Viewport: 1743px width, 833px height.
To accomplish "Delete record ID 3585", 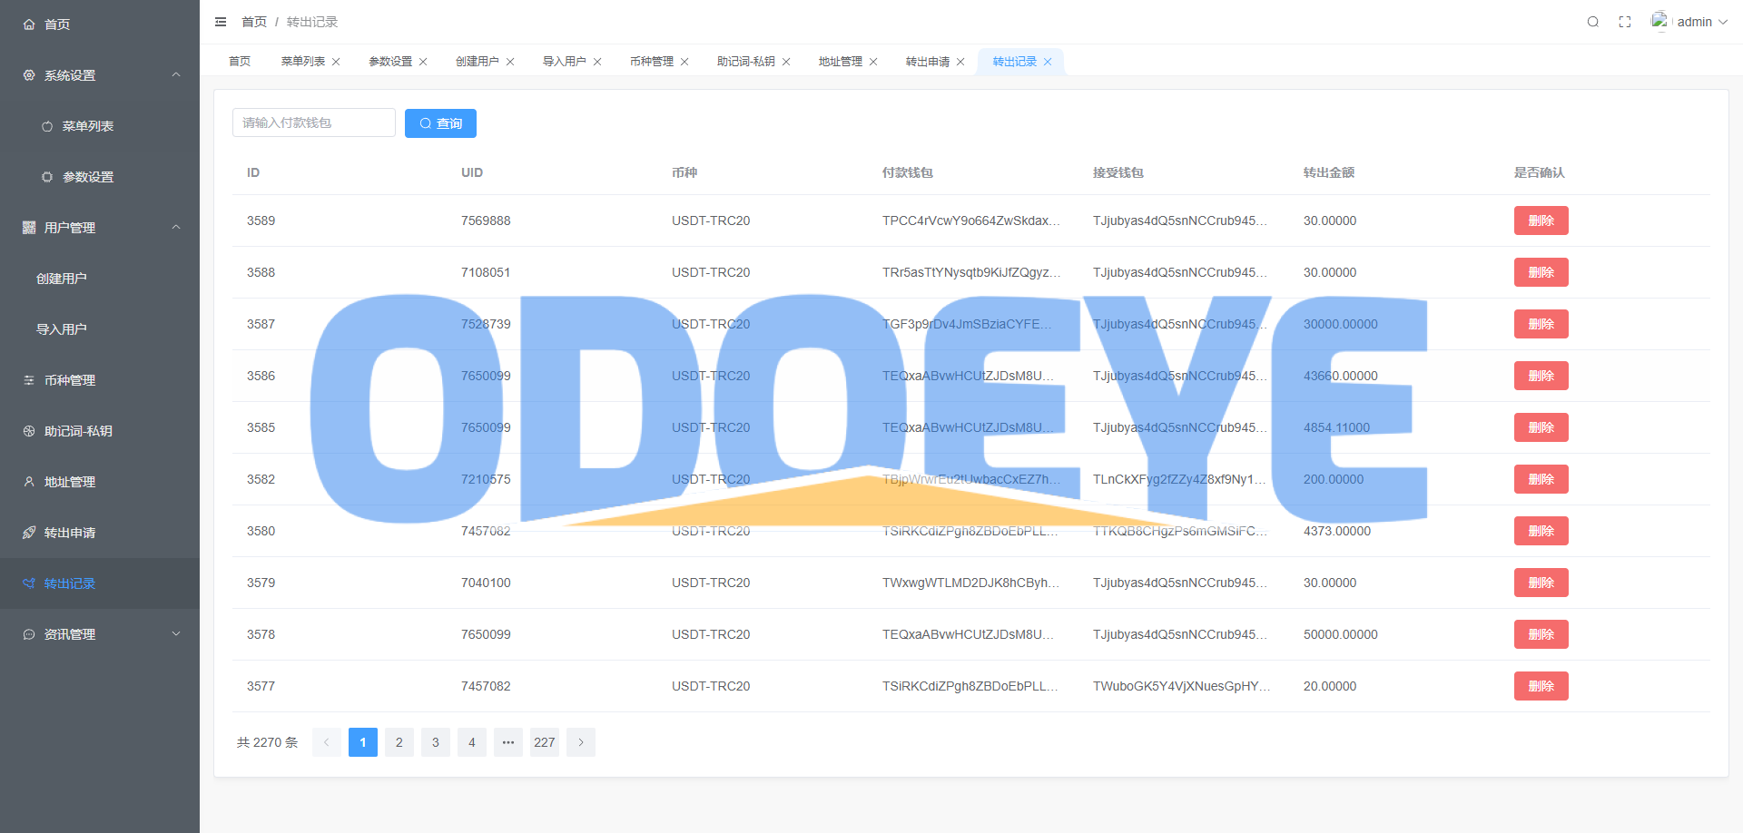I will [1541, 427].
